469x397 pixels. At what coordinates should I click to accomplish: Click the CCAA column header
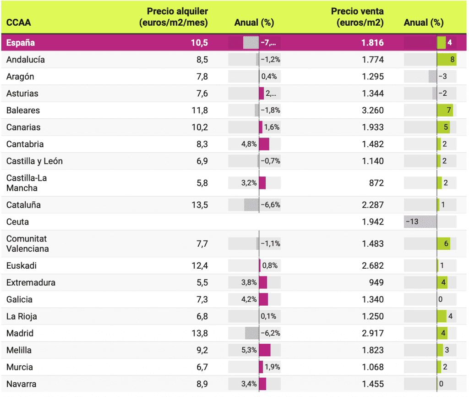(19, 22)
